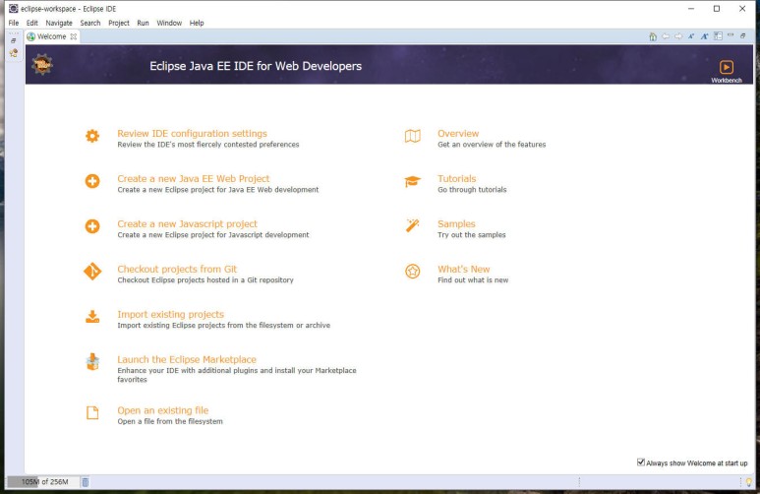Image resolution: width=760 pixels, height=494 pixels.
Task: Click the shared-area icon below the Restore icon
Action: [14, 53]
